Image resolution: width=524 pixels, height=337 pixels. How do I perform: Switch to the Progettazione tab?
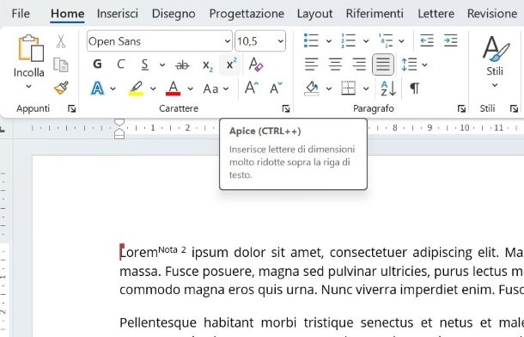click(247, 14)
